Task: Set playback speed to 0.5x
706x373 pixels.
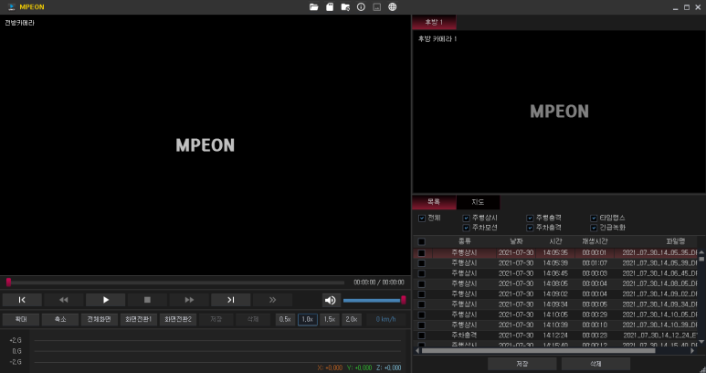Action: (x=286, y=319)
